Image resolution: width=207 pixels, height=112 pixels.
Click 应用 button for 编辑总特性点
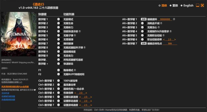point(144,44)
